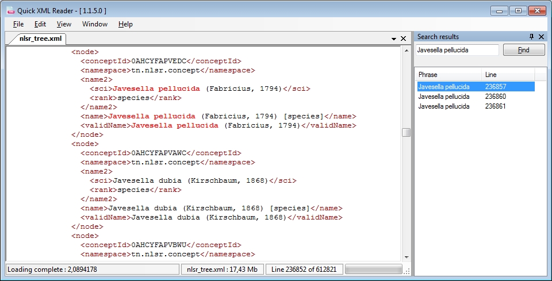
Task: Click the vertical scrollbar thumb in XML view
Action: click(x=407, y=132)
